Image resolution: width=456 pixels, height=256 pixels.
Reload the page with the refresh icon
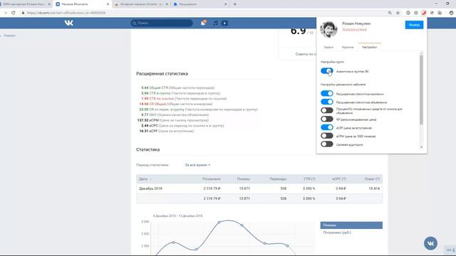(x=14, y=13)
